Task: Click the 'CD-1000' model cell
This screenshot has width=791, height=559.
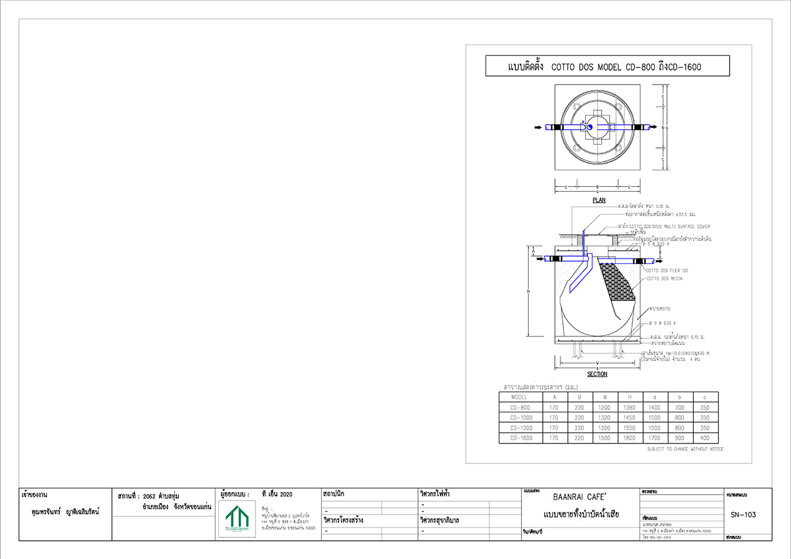Action: click(x=521, y=417)
